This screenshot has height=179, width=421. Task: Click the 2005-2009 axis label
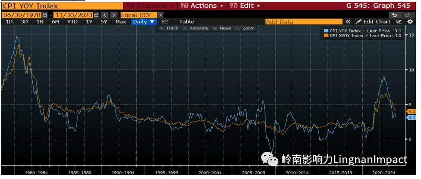[254, 172]
